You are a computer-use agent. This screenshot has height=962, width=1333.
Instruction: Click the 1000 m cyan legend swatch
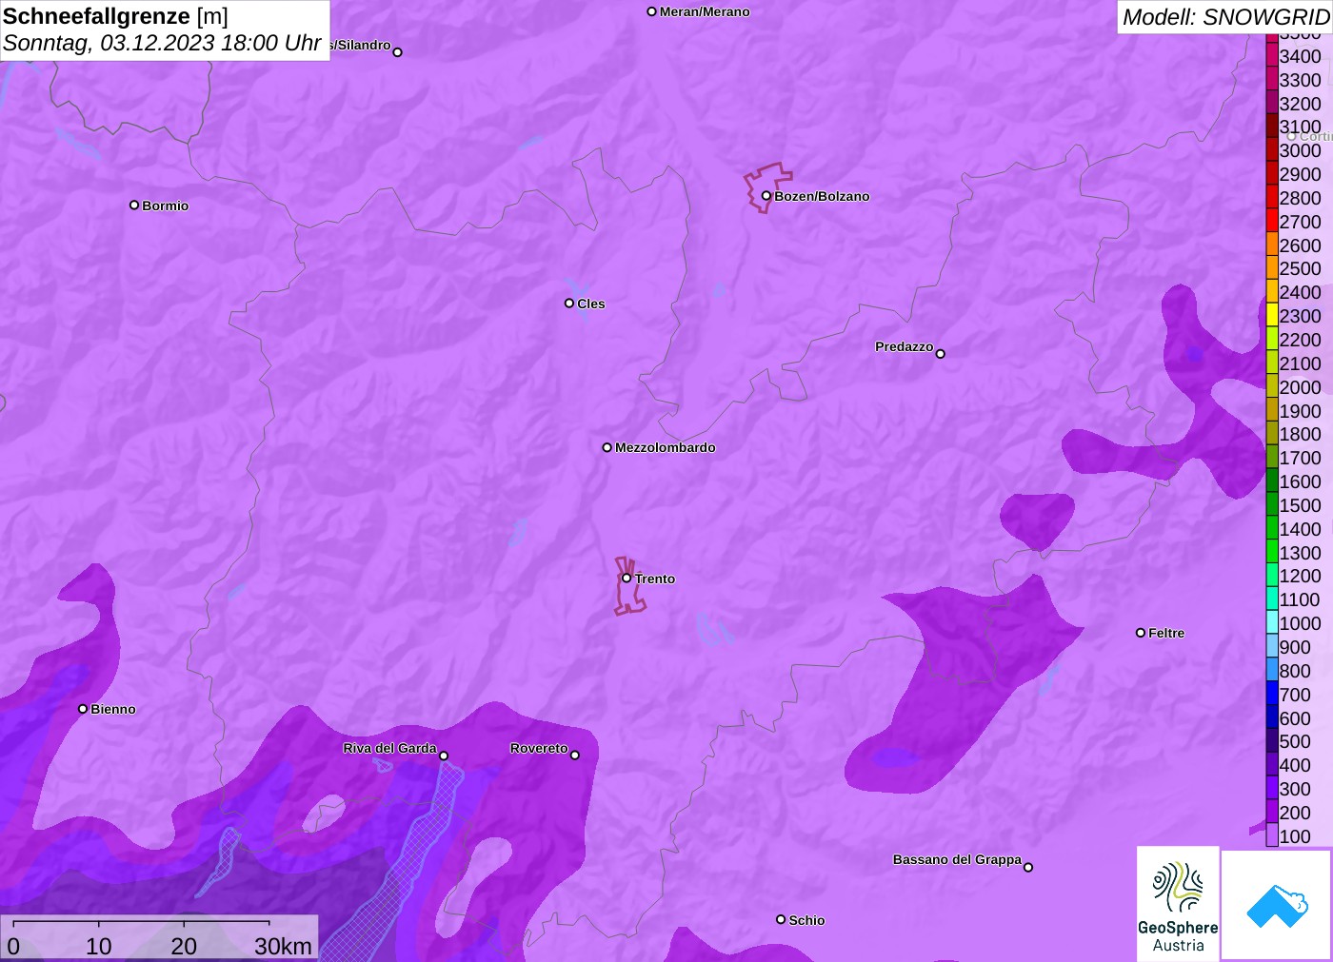tap(1272, 622)
